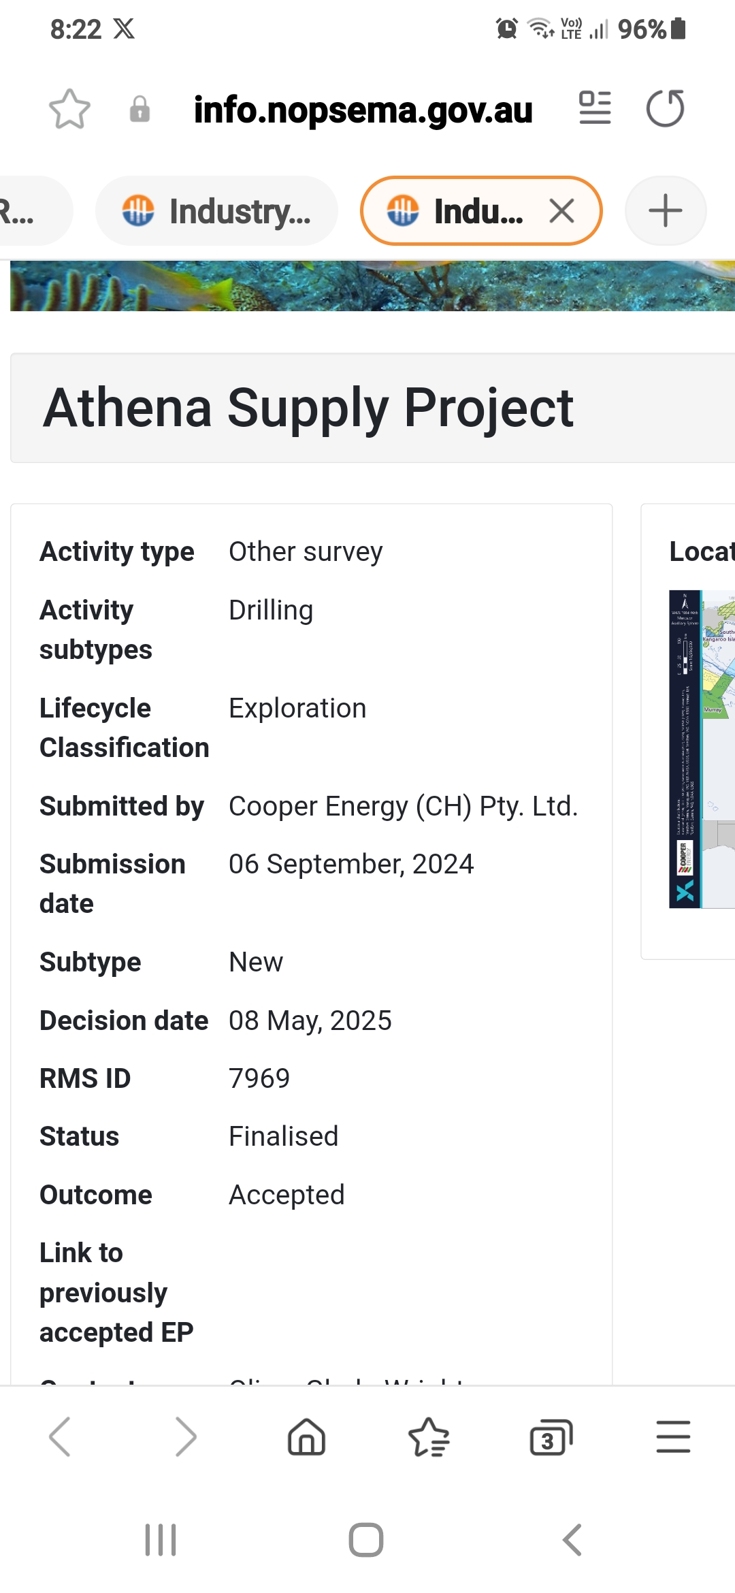Screen dimensions: 735x1593
Task: Tap the Link to previously accepted EP label
Action: [116, 1293]
